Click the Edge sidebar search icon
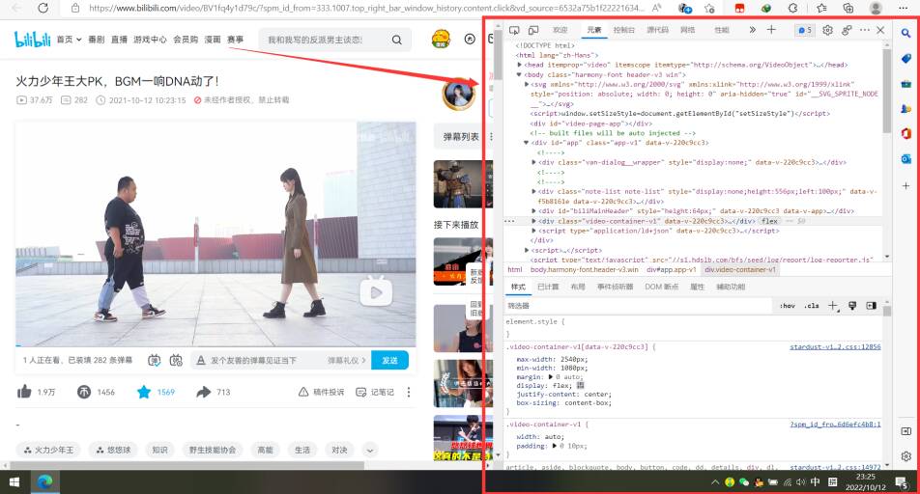 pos(906,34)
